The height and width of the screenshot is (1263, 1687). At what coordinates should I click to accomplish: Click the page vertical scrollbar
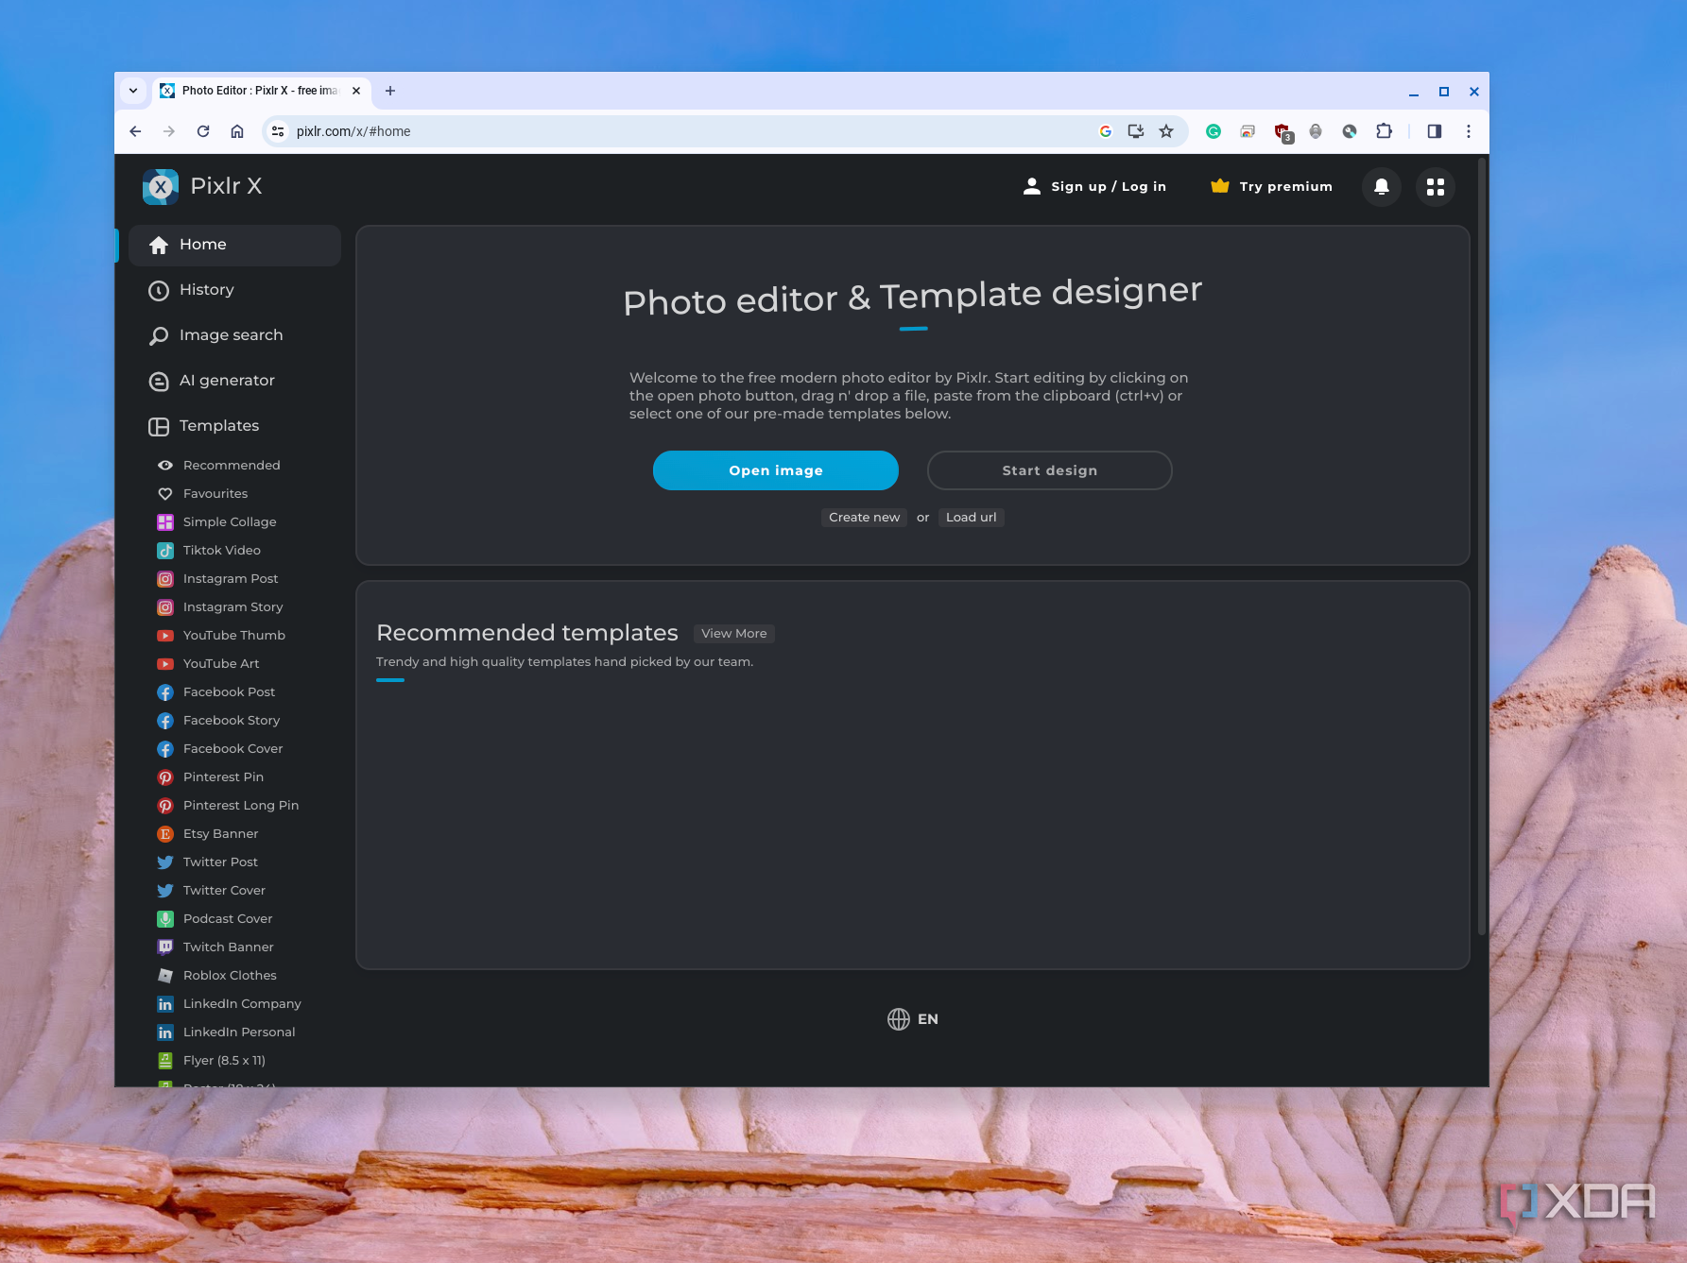click(x=1481, y=548)
